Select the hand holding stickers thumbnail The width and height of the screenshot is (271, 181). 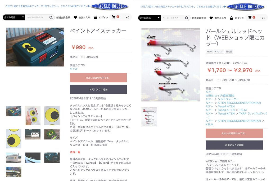coord(33,116)
